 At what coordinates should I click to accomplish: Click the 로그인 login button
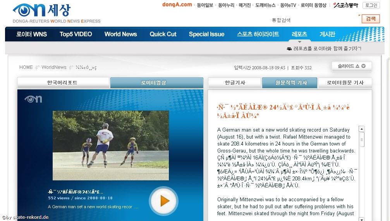pyautogui.click(x=371, y=5)
